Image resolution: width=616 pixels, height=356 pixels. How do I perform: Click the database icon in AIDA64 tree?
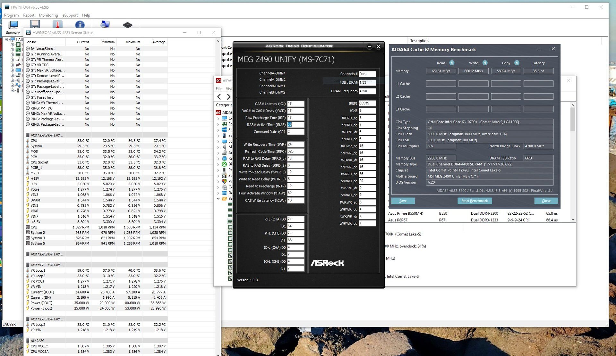[x=224, y=193]
